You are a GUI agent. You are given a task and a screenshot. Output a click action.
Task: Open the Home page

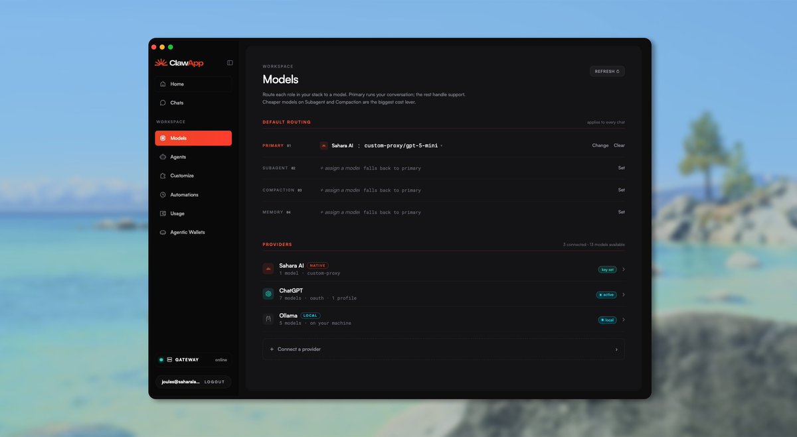pos(193,84)
